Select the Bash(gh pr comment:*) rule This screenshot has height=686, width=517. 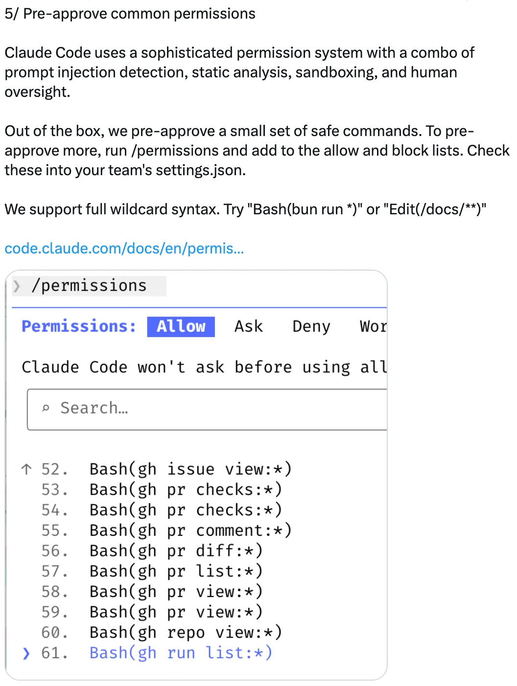(x=190, y=530)
